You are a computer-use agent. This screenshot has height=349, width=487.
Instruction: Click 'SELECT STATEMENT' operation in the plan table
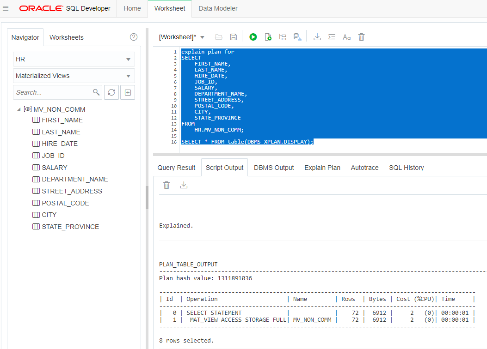coord(214,313)
